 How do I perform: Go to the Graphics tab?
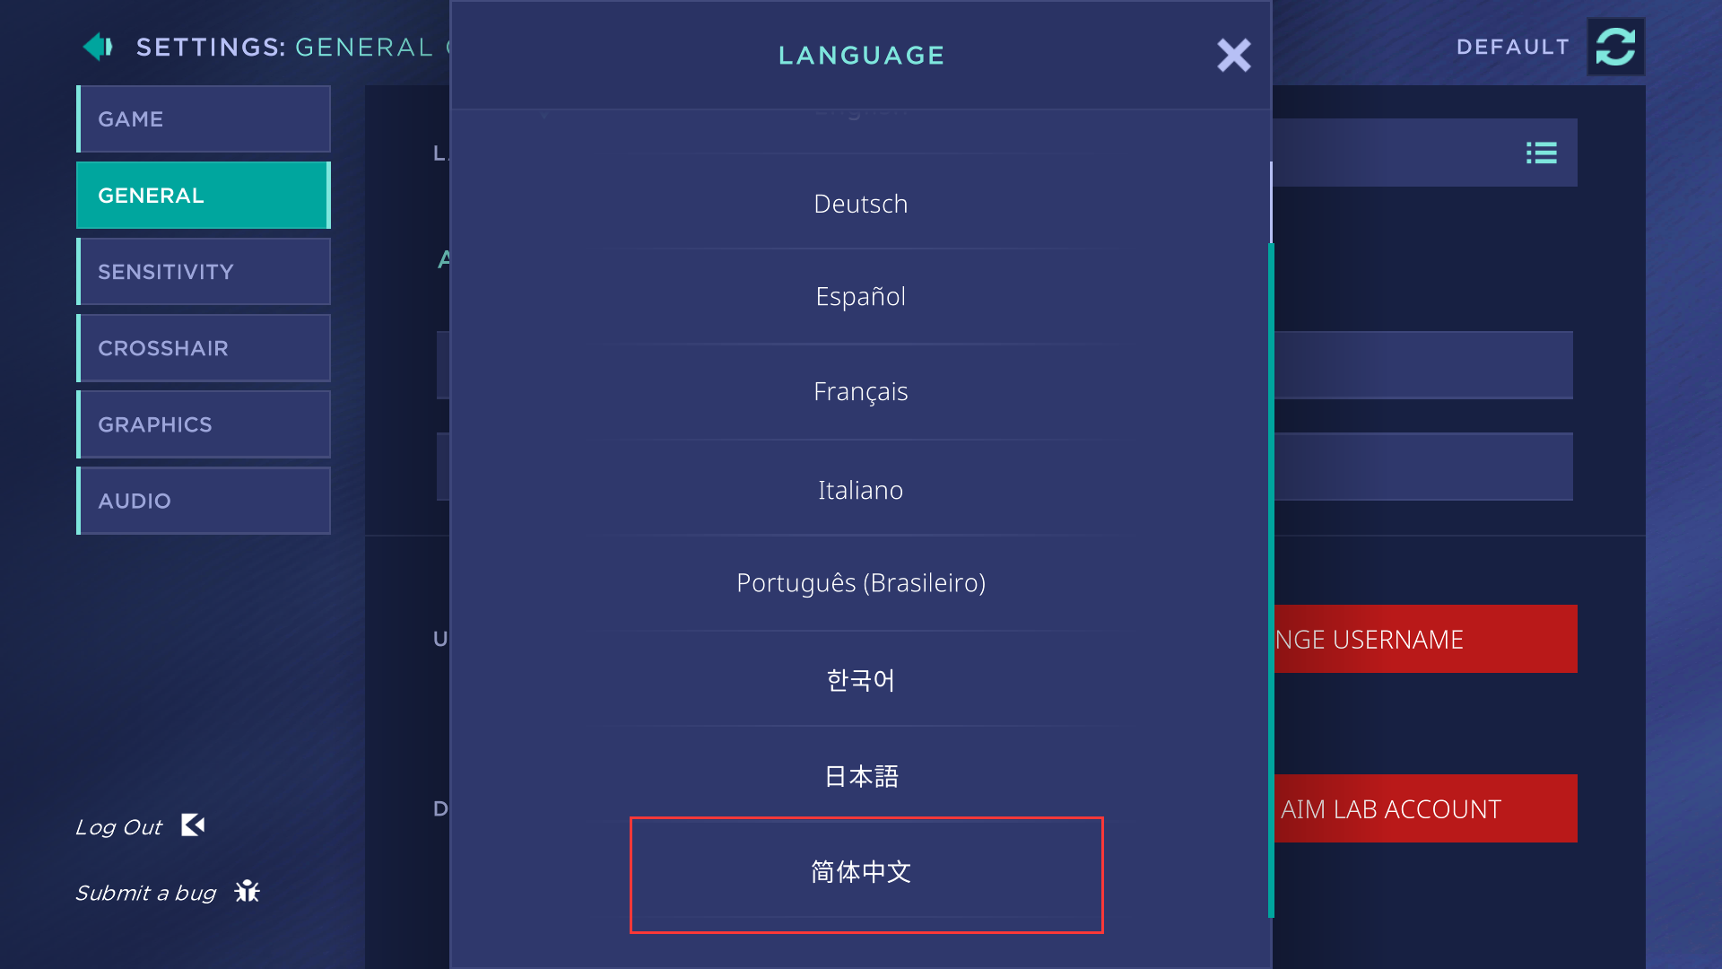204,424
